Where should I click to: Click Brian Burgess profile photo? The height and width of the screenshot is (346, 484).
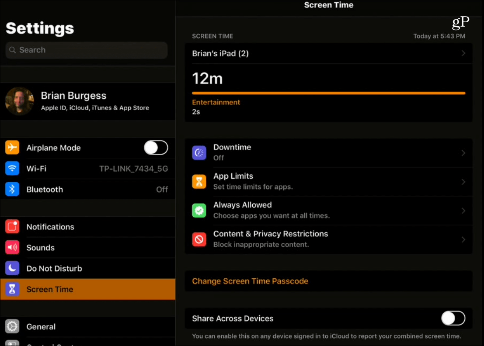pyautogui.click(x=19, y=101)
